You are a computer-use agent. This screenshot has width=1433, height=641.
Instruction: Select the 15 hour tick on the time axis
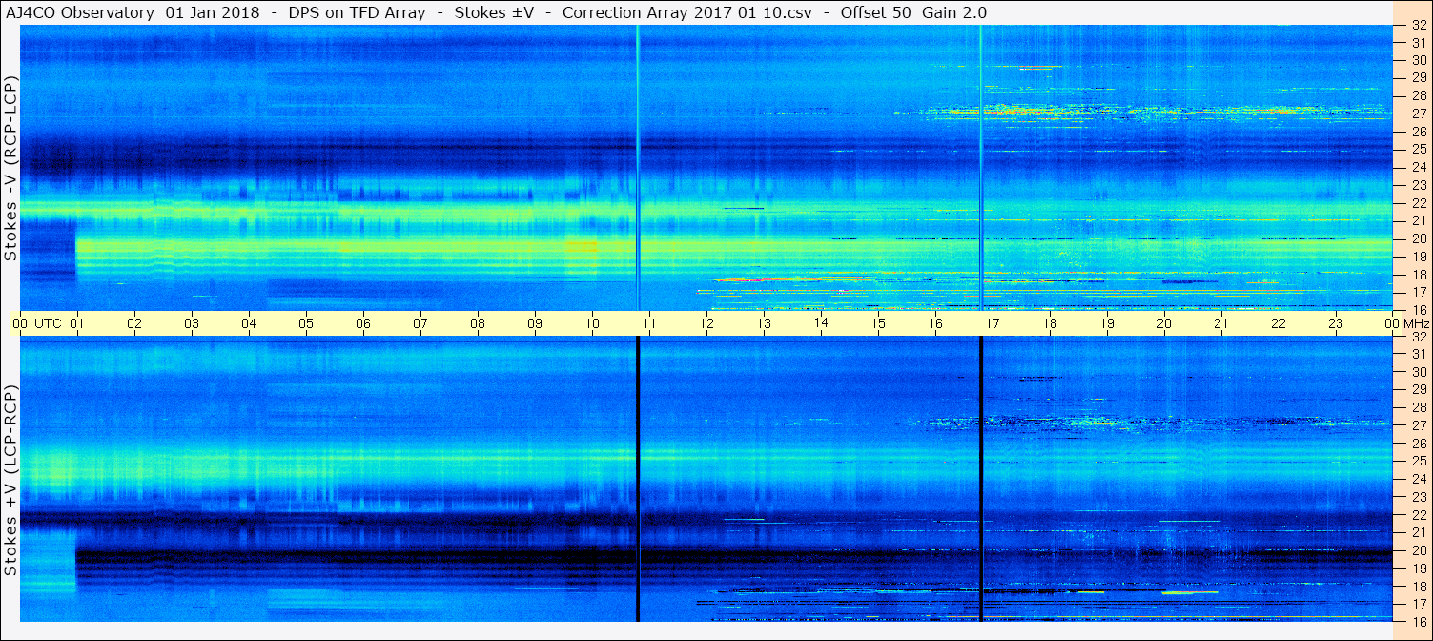pos(878,323)
